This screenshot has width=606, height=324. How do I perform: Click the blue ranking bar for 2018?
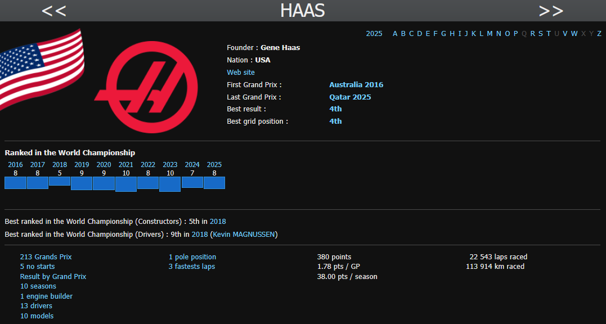click(x=60, y=181)
